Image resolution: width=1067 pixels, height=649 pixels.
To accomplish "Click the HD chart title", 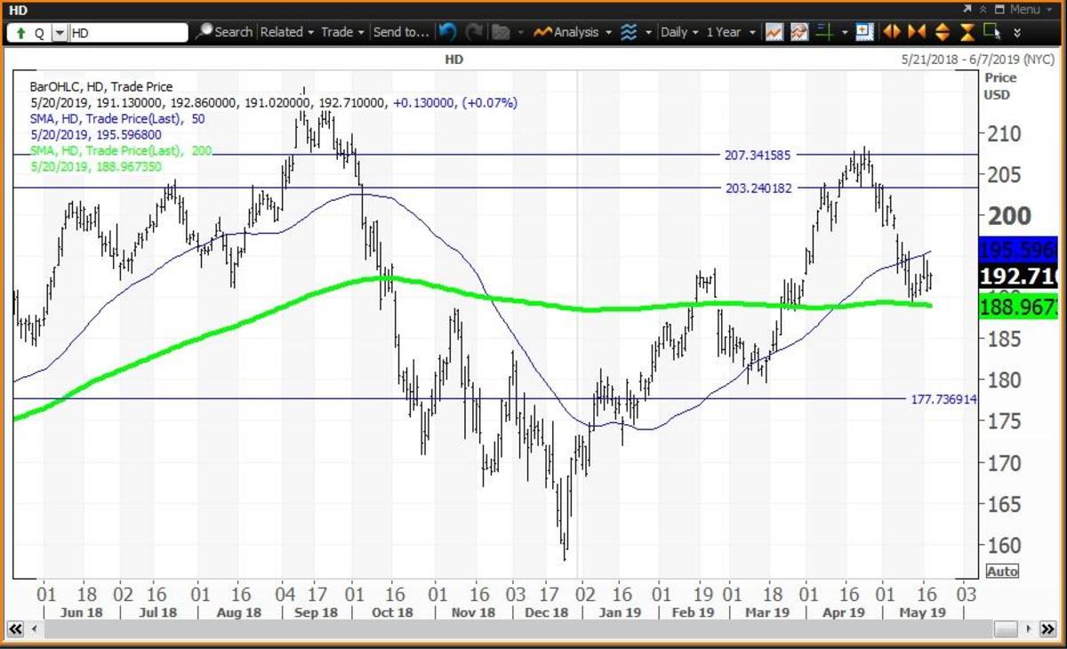I will 454,60.
